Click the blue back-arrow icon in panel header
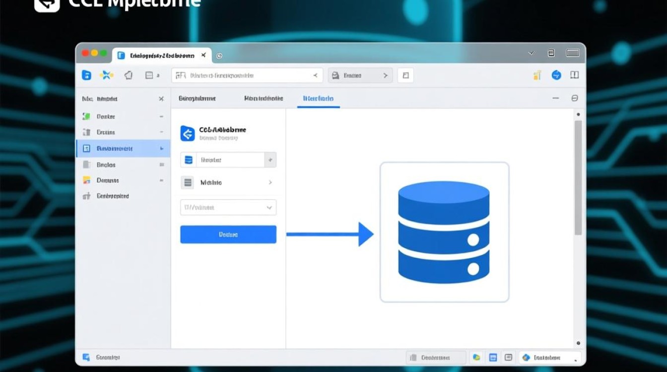Screen dimensions: 667x372 coord(188,133)
